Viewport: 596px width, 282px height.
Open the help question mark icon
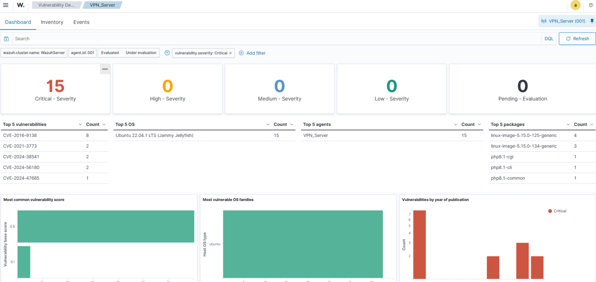pyautogui.click(x=591, y=5)
